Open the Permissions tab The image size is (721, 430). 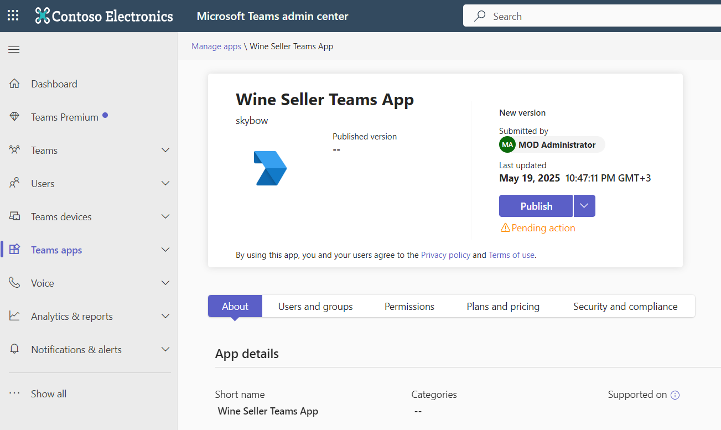pos(409,306)
